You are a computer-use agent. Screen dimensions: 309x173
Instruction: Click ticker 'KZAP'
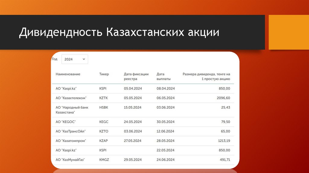[104, 141]
